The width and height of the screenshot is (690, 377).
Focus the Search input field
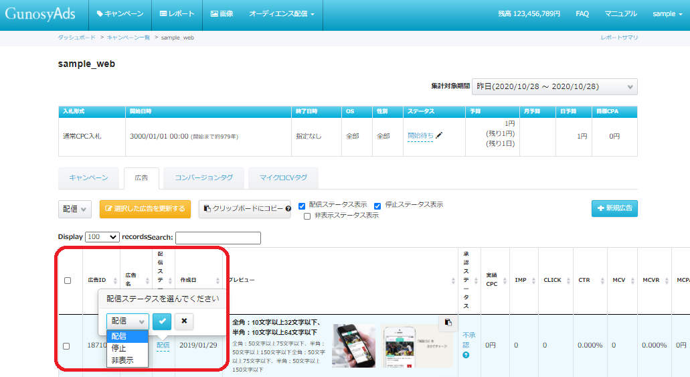tap(218, 238)
